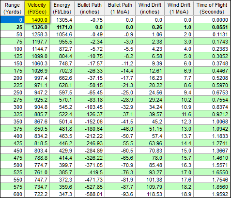Select the -5.72 bullet path cell
Screen dimensions: 231x198
pos(90,49)
